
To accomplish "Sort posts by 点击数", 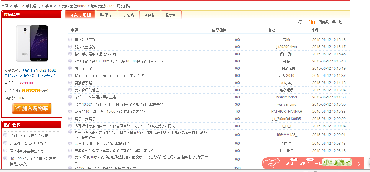I will (x=337, y=22).
